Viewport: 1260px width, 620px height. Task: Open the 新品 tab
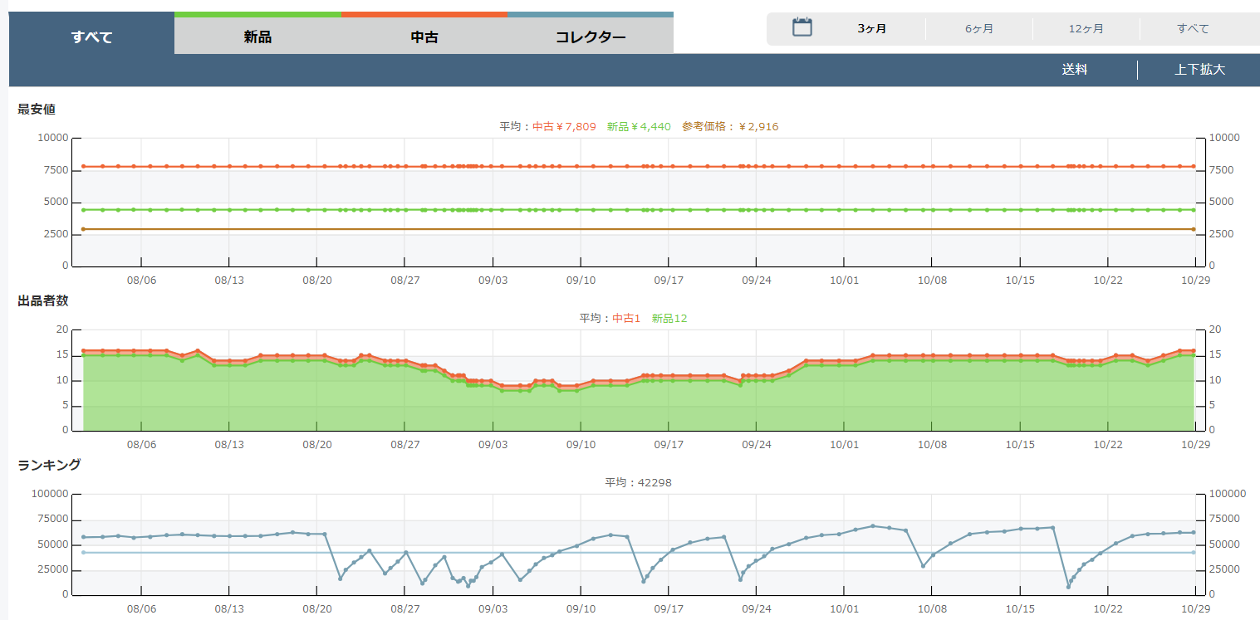[257, 37]
